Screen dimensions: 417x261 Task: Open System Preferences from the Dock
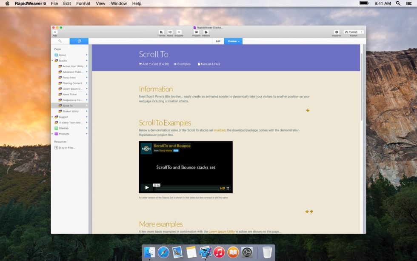(x=247, y=252)
